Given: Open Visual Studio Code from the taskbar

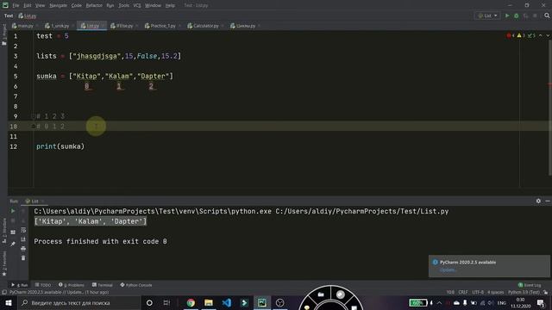Looking at the screenshot, I should pyautogui.click(x=226, y=302).
